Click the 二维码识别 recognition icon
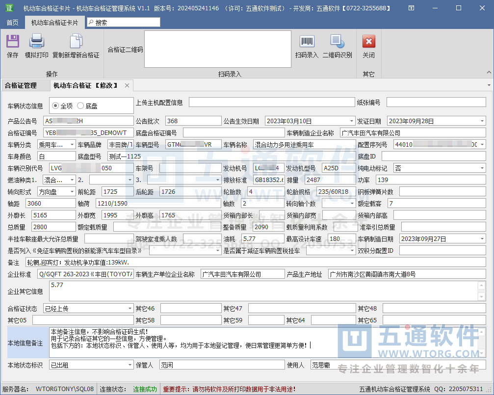This screenshot has width=494, height=395. pos(337,42)
